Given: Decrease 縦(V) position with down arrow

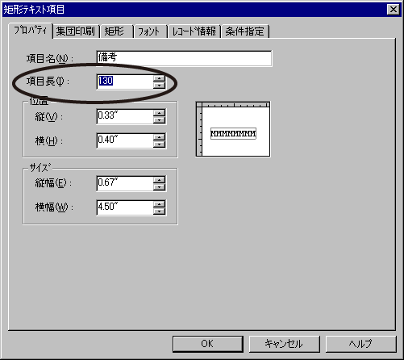Looking at the screenshot, I should [160, 119].
